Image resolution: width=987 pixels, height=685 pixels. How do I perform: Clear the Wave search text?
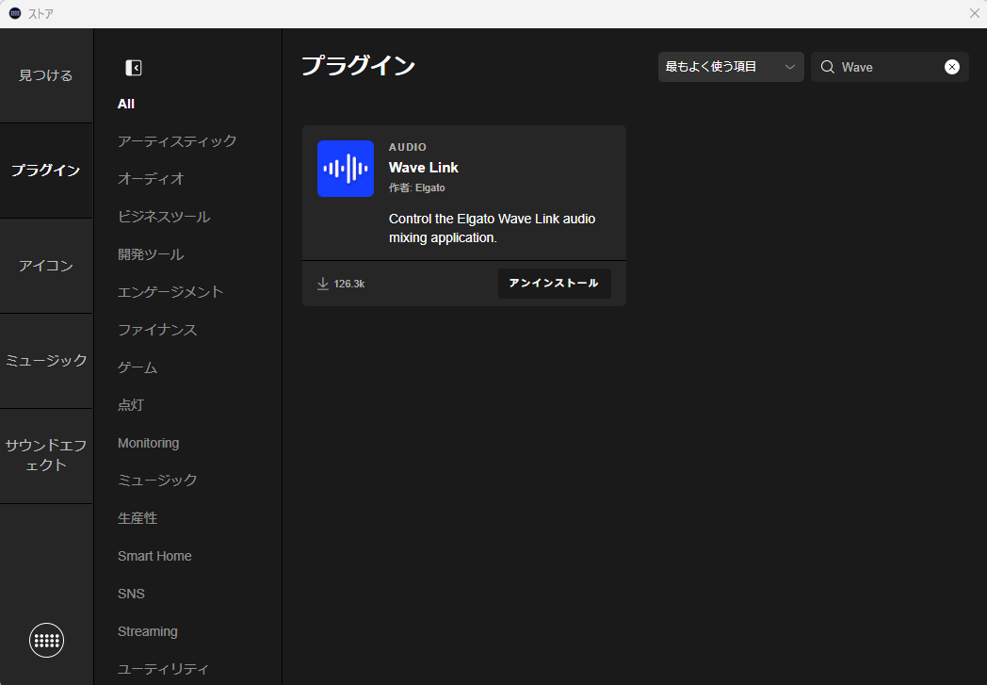pyautogui.click(x=952, y=67)
